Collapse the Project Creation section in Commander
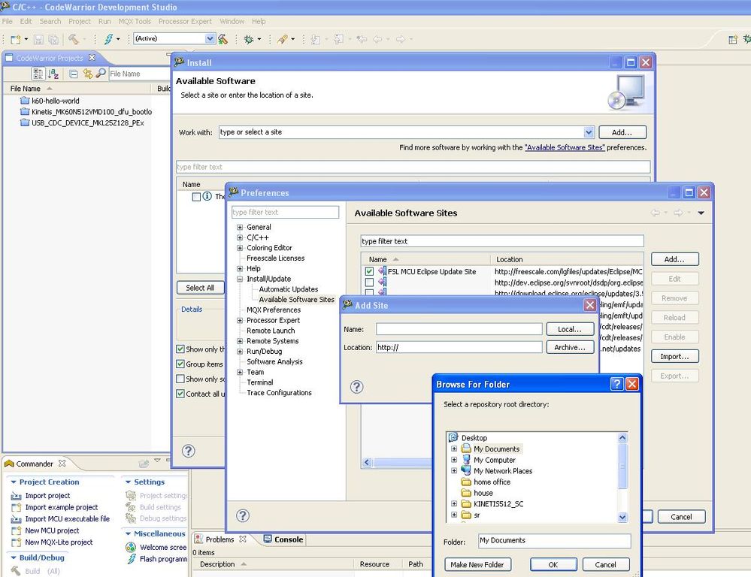 click(x=14, y=482)
